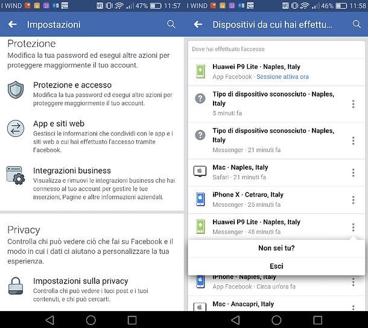Select 'iPhone X · Cetraro, Italy' entry
368x328 pixels.
pyautogui.click(x=276, y=200)
